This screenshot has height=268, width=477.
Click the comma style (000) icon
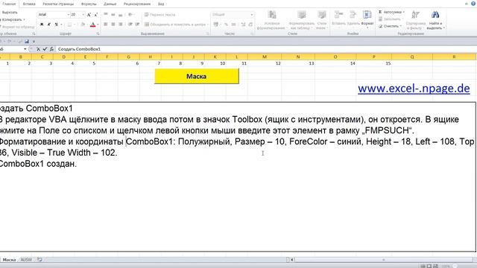(233, 25)
